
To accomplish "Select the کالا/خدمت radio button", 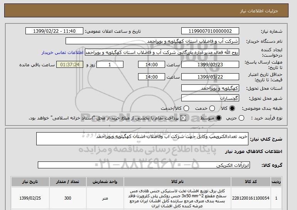I will click(186, 108).
